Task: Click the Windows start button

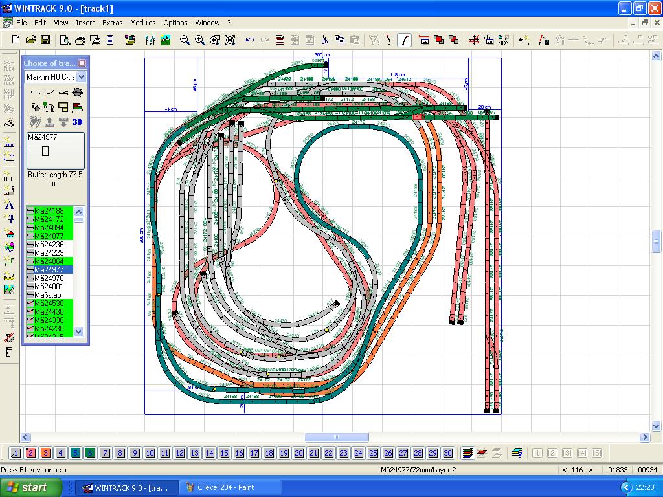Action: coord(30,488)
